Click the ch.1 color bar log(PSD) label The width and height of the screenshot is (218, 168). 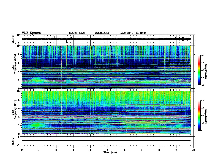(206, 71)
